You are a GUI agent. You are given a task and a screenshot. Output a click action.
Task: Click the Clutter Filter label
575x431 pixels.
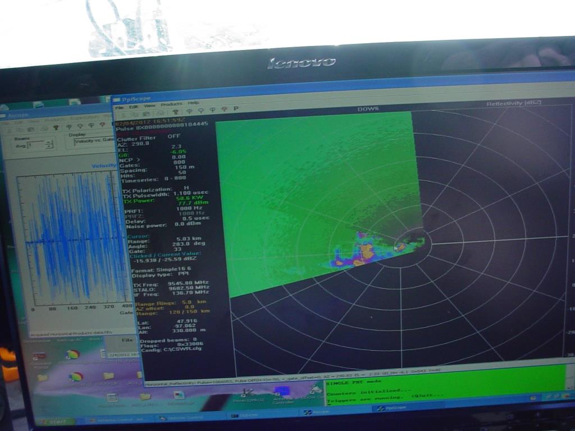136,139
